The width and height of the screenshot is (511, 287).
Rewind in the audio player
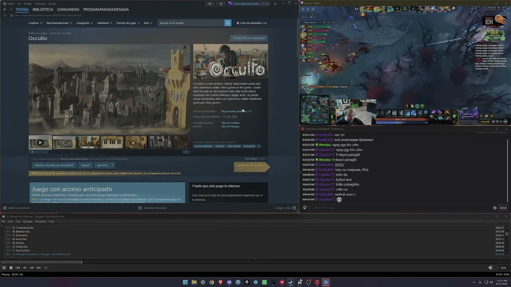(x=25, y=268)
